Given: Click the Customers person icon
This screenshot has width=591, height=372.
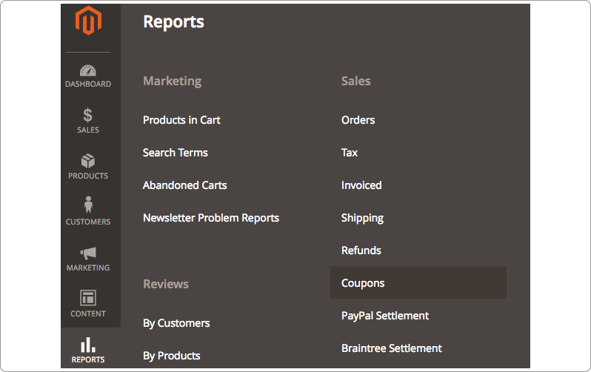Looking at the screenshot, I should click(88, 205).
